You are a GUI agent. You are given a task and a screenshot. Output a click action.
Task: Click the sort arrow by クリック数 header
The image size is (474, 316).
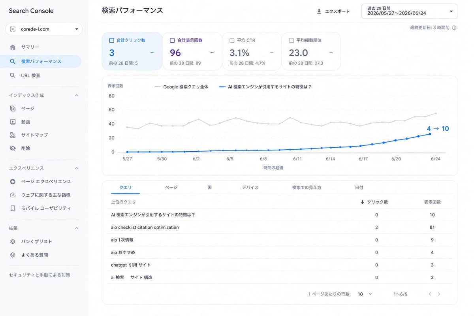tap(362, 202)
